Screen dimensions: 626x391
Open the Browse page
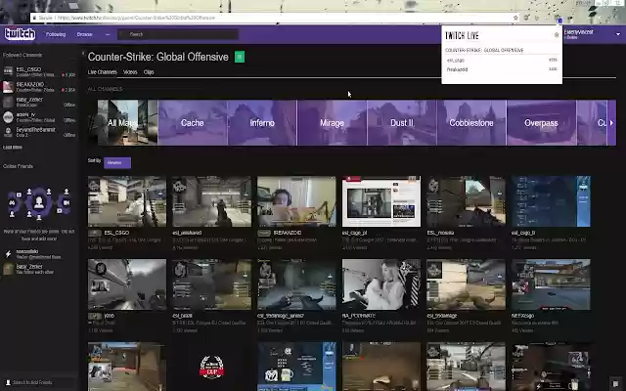(85, 34)
